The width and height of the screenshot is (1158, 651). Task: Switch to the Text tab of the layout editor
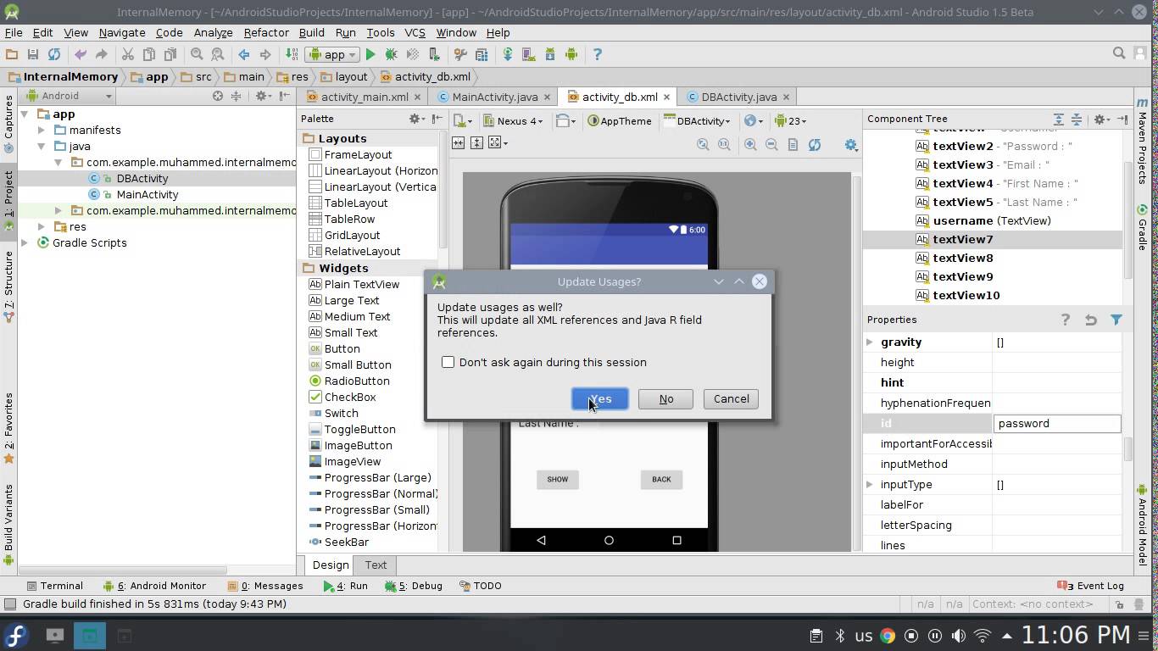[375, 565]
